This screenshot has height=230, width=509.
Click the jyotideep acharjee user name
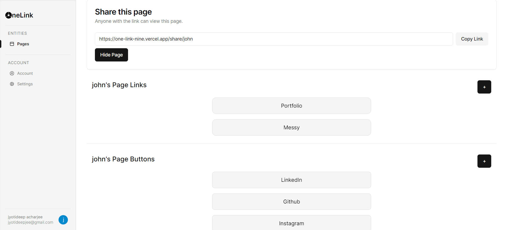click(25, 217)
